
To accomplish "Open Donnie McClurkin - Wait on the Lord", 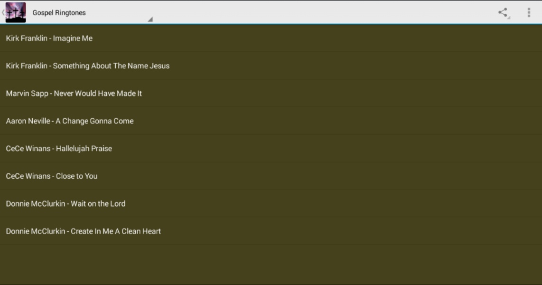I will click(271, 203).
